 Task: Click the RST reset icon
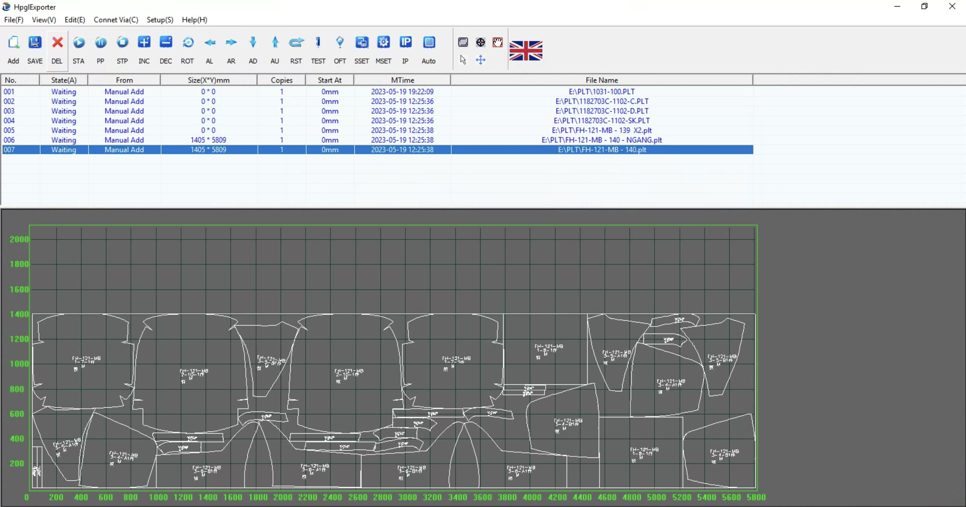coord(296,42)
